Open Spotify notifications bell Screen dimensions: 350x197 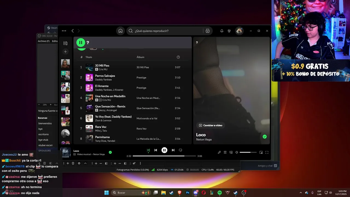pyautogui.click(x=222, y=31)
